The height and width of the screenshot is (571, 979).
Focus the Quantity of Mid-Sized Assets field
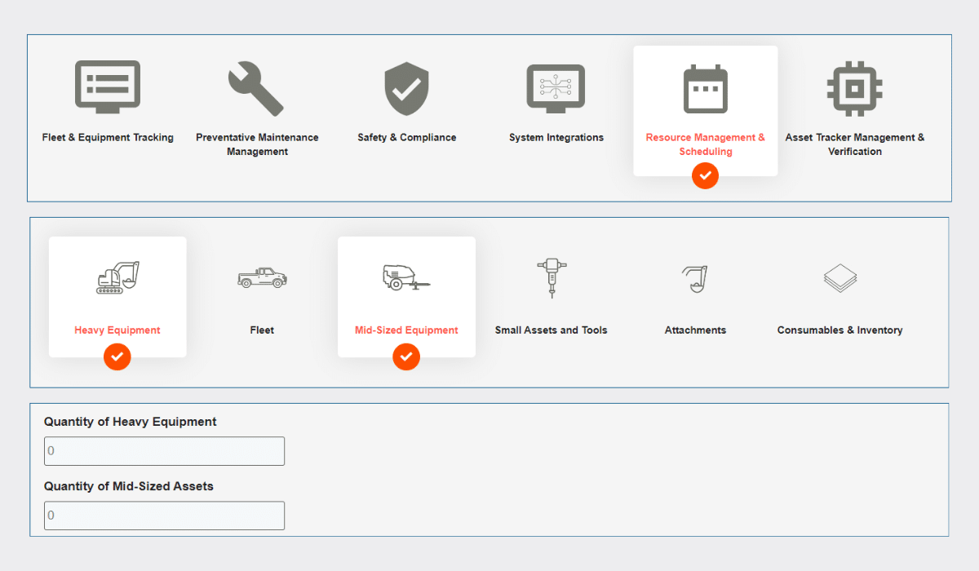coord(164,516)
